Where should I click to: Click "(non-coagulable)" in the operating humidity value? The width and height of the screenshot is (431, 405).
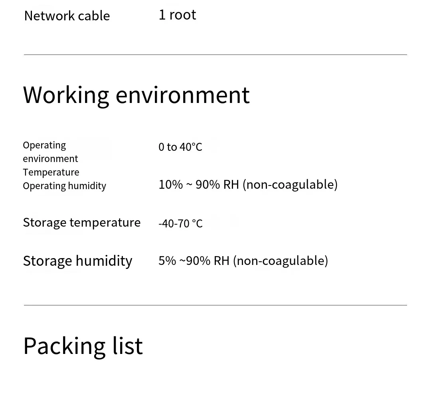[x=290, y=184]
